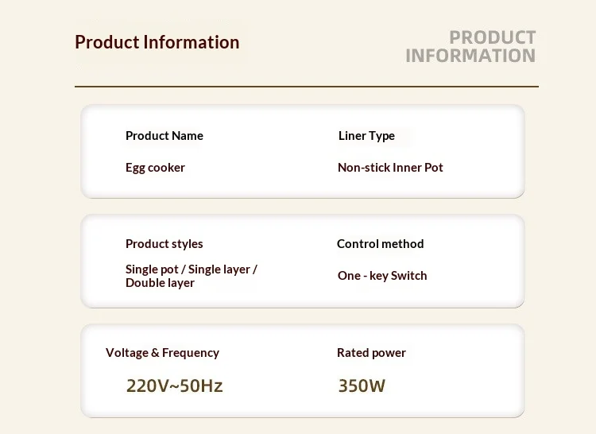Select the '220V~50Hz' value text
The height and width of the screenshot is (434, 596).
(x=175, y=386)
